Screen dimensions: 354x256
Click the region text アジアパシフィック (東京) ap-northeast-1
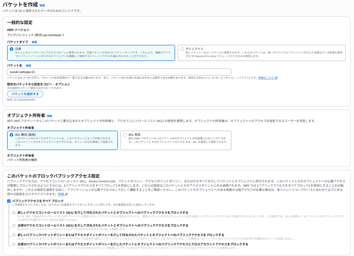tap(36, 35)
